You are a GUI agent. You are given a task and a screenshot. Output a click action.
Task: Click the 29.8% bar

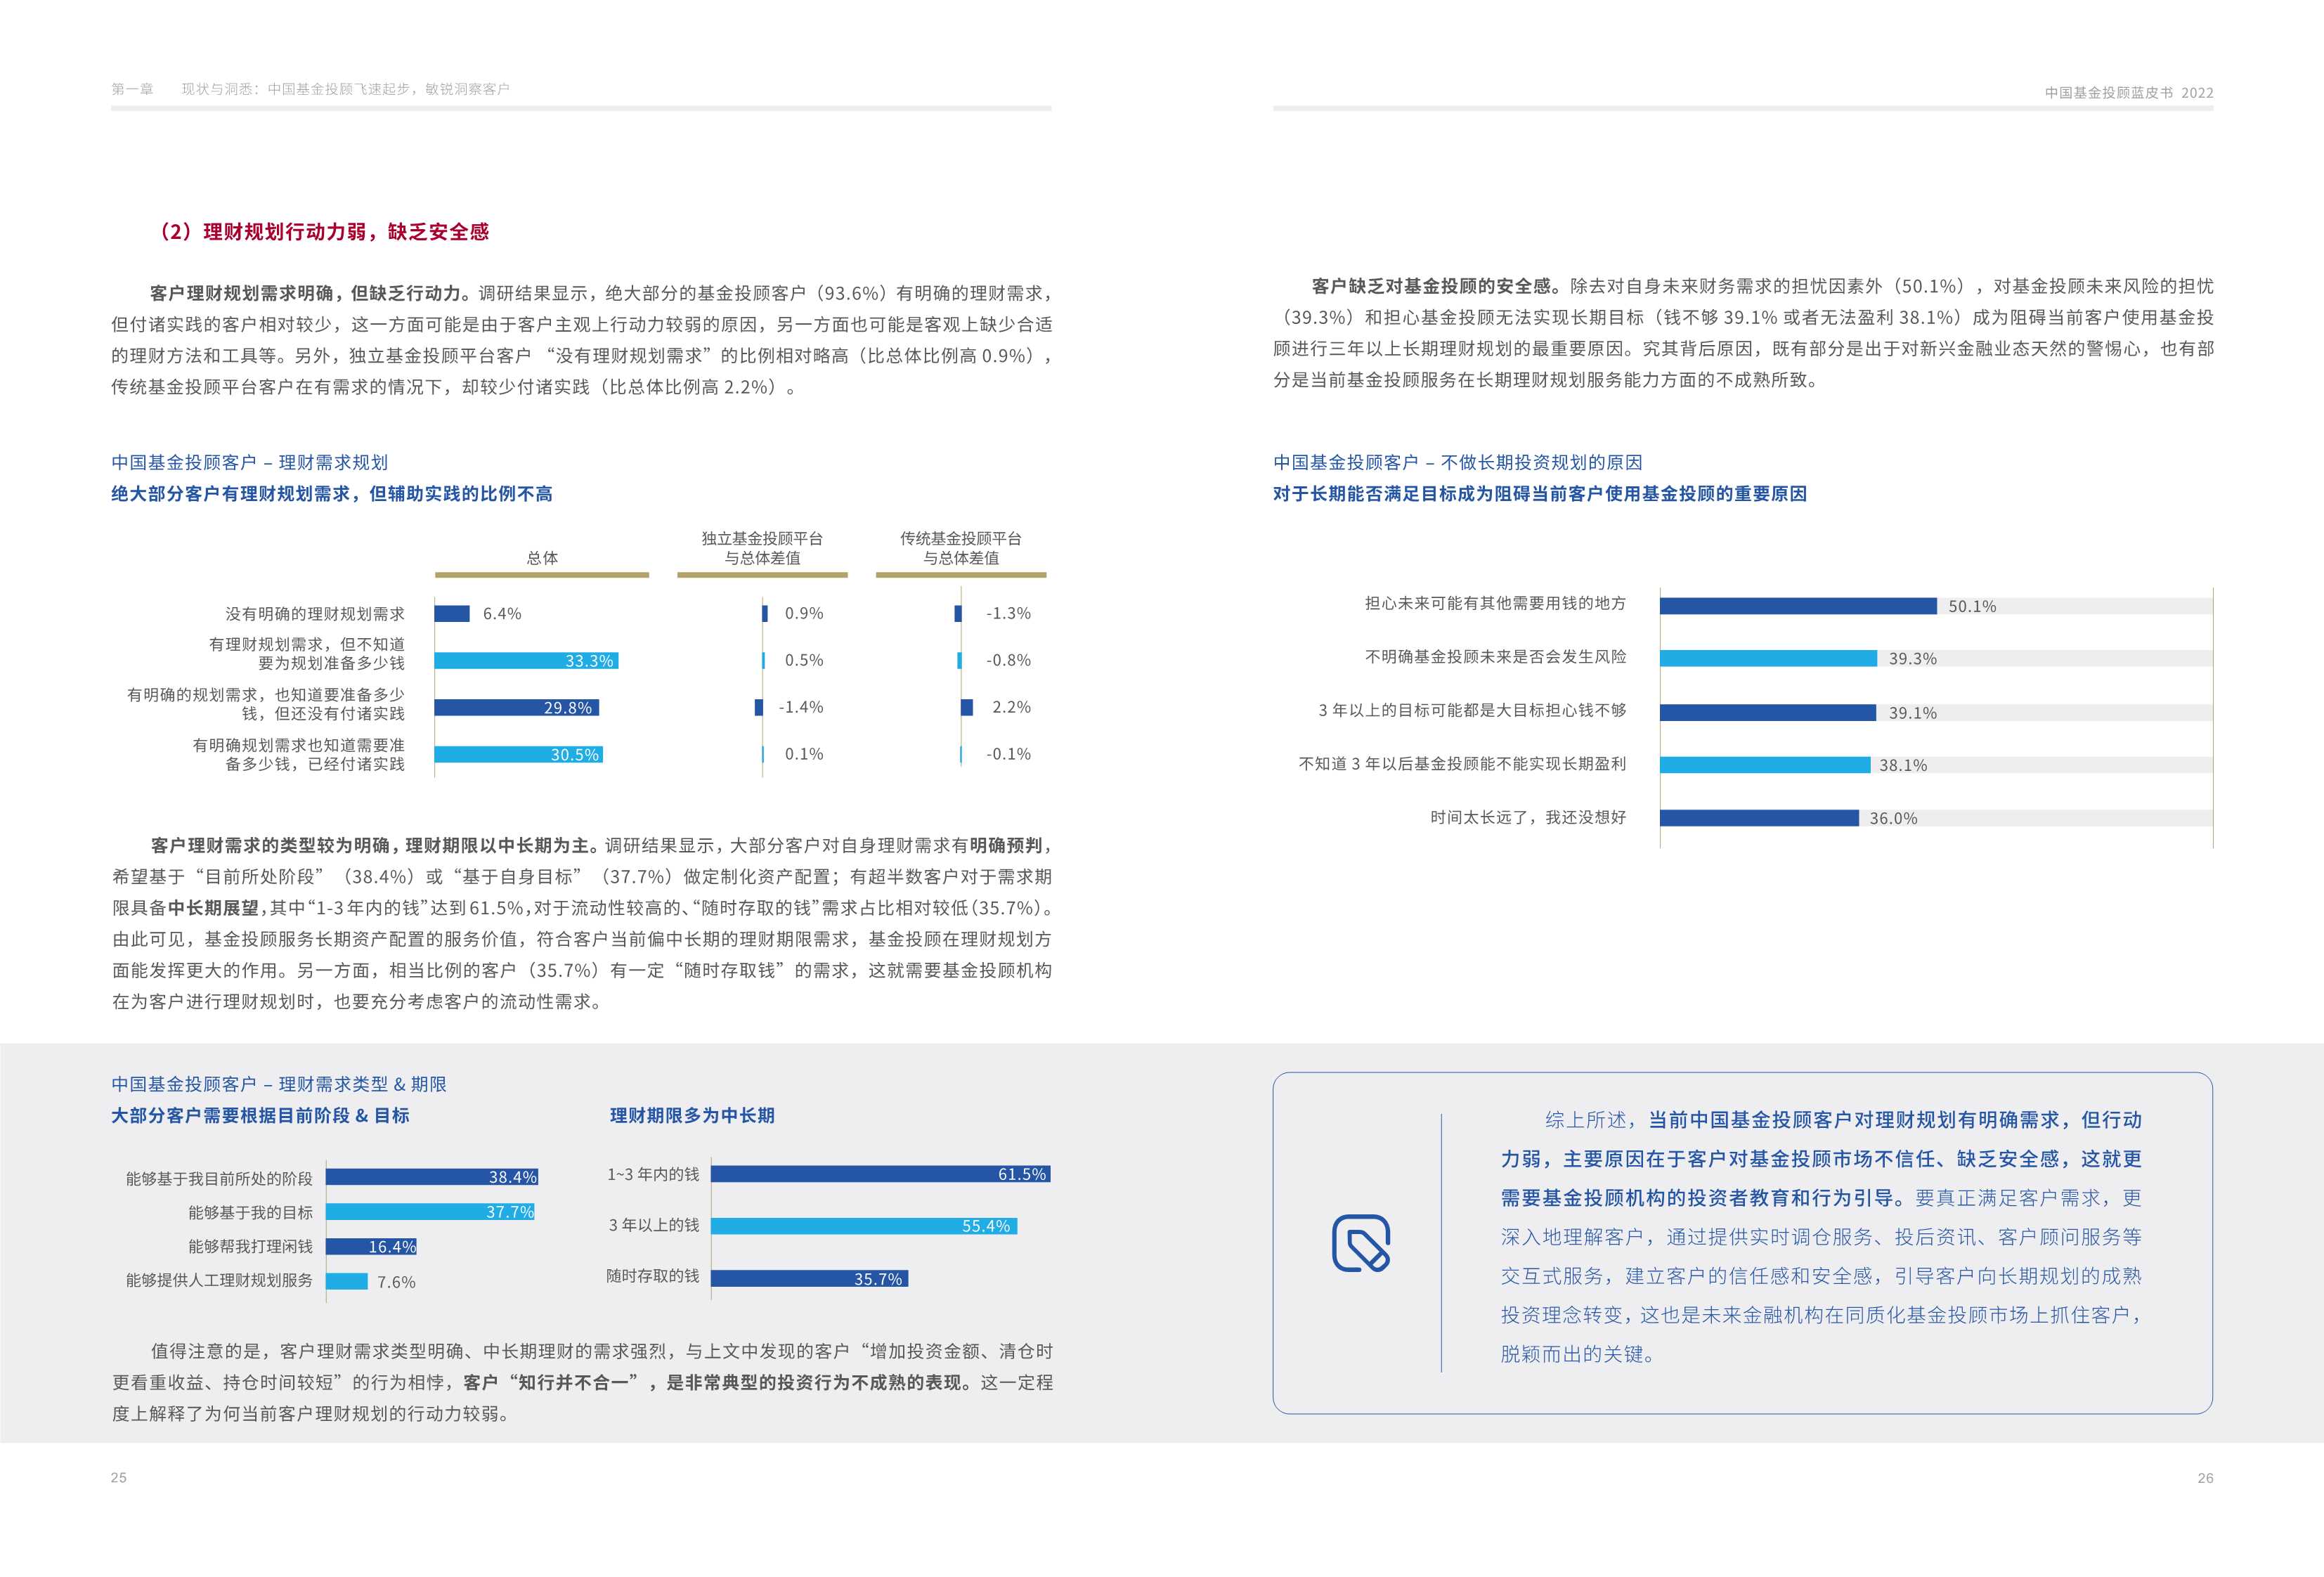517,708
